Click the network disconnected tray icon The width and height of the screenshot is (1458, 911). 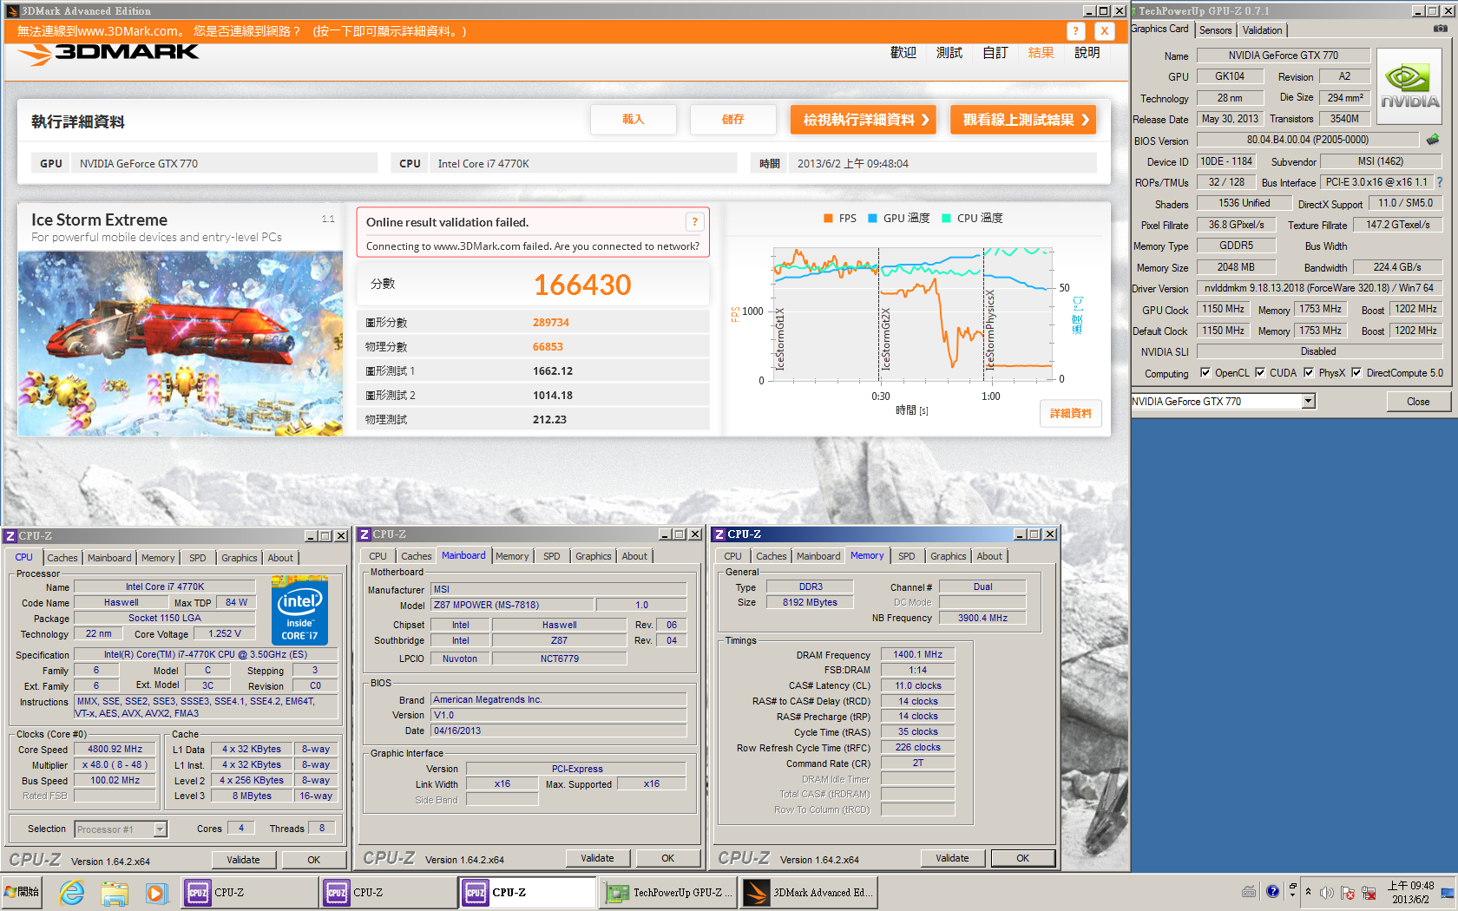coord(1369,893)
